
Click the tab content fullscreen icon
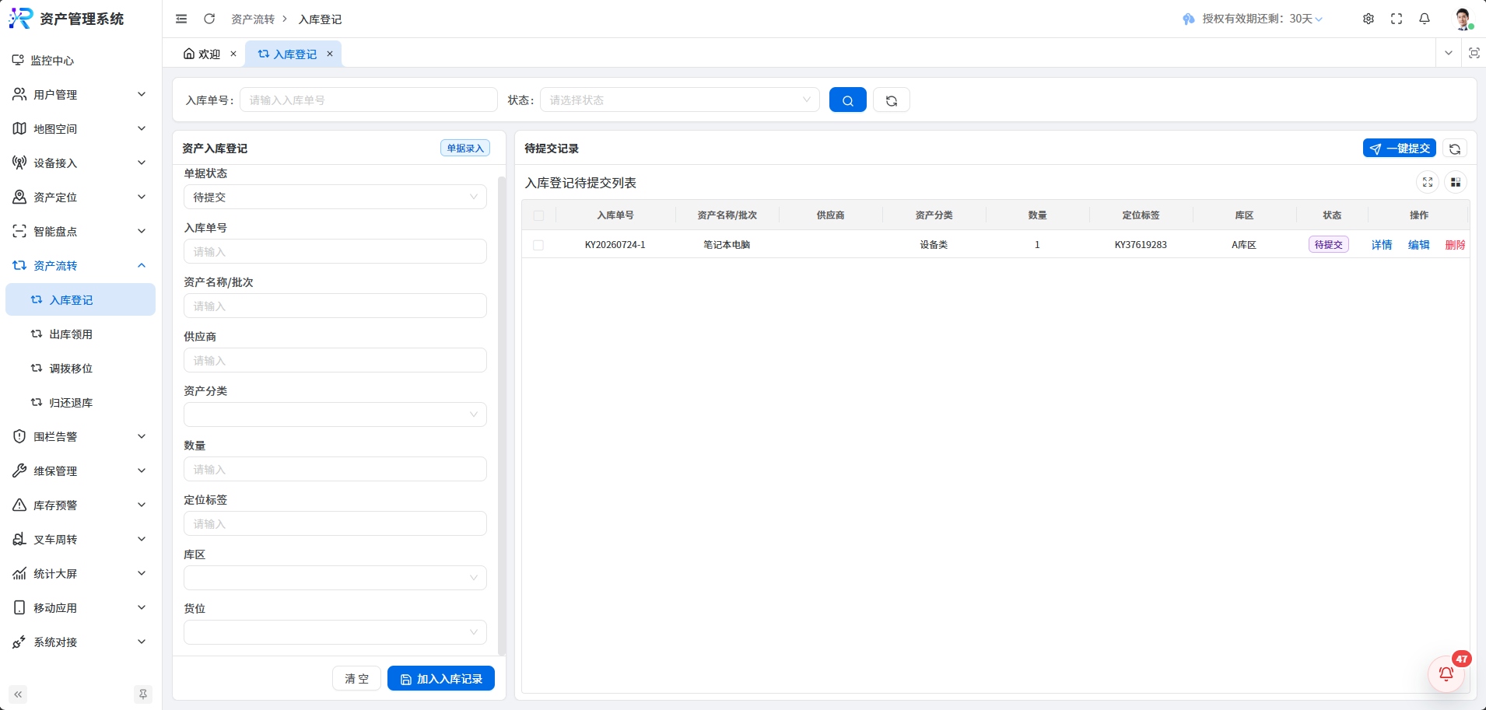[x=1474, y=53]
